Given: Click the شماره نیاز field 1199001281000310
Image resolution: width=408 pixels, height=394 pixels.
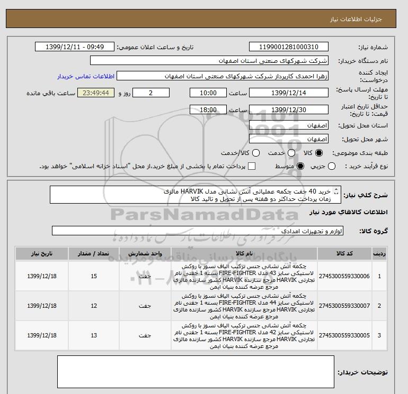Looking at the screenshot, I should tap(289, 47).
